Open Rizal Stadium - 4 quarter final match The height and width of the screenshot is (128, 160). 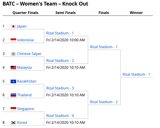(60, 116)
